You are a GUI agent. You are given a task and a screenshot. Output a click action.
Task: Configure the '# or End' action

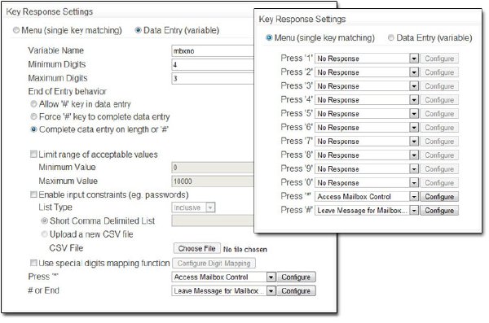pos(296,290)
